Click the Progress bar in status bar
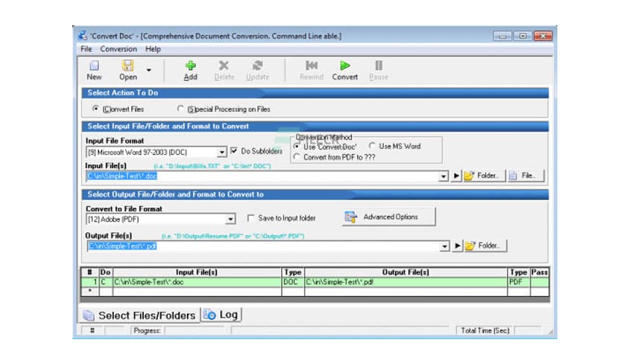The width and height of the screenshot is (623, 360). [x=196, y=331]
